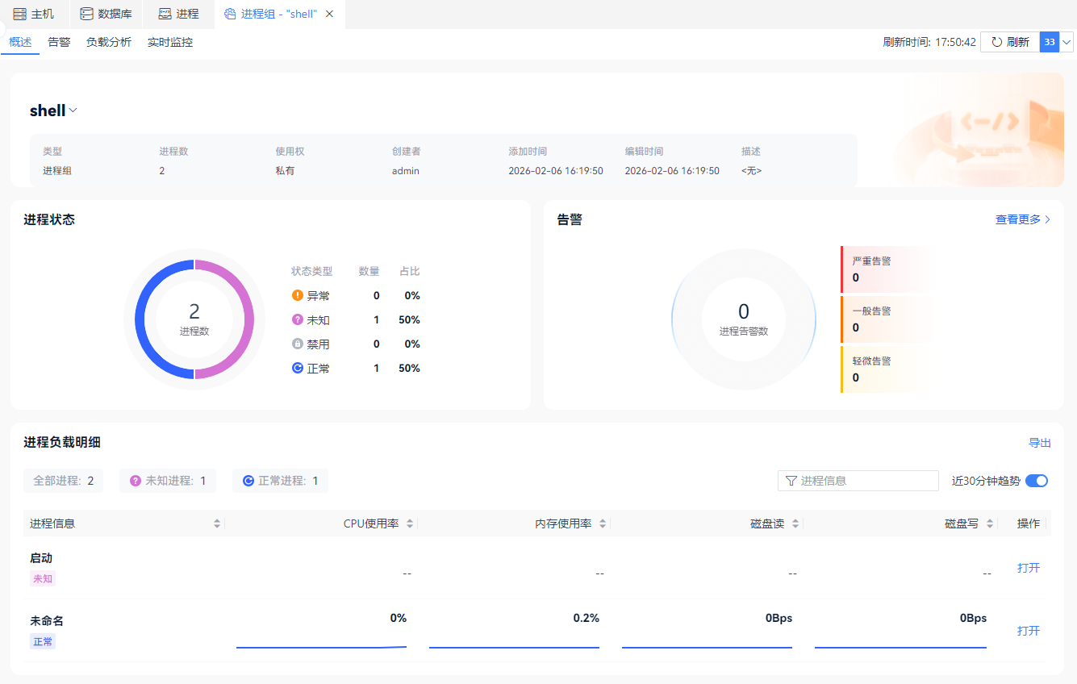
Task: Click the 轻微告警 card
Action: tap(886, 369)
